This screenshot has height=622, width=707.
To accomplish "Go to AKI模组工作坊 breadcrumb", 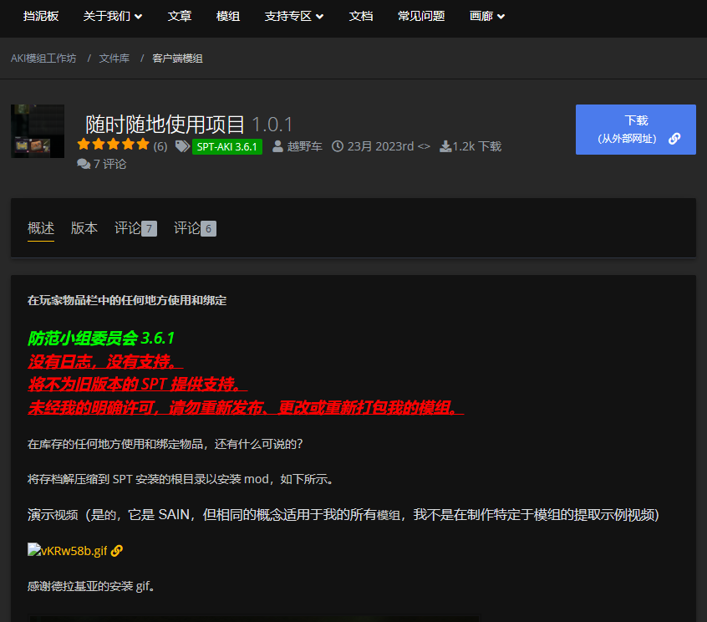I will coord(43,59).
